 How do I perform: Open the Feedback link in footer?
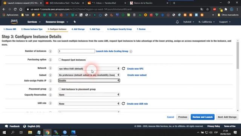pyautogui.click(x=12, y=126)
